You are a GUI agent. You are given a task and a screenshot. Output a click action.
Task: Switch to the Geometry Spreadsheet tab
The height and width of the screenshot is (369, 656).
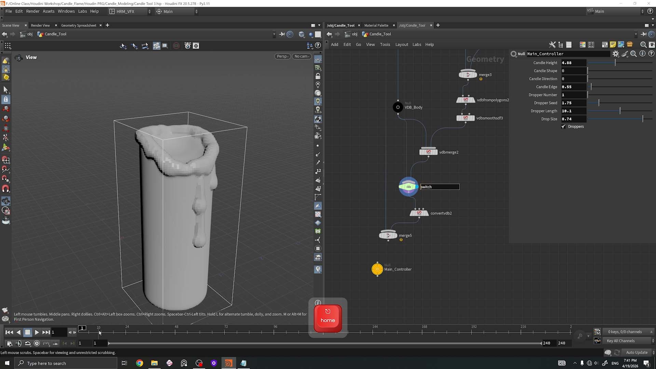point(79,25)
